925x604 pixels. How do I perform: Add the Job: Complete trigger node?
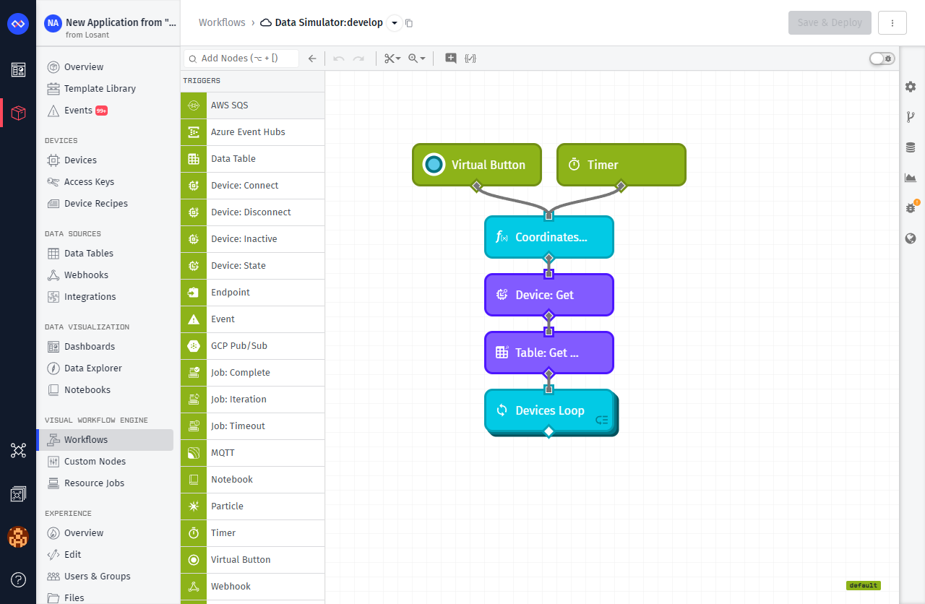pyautogui.click(x=253, y=373)
